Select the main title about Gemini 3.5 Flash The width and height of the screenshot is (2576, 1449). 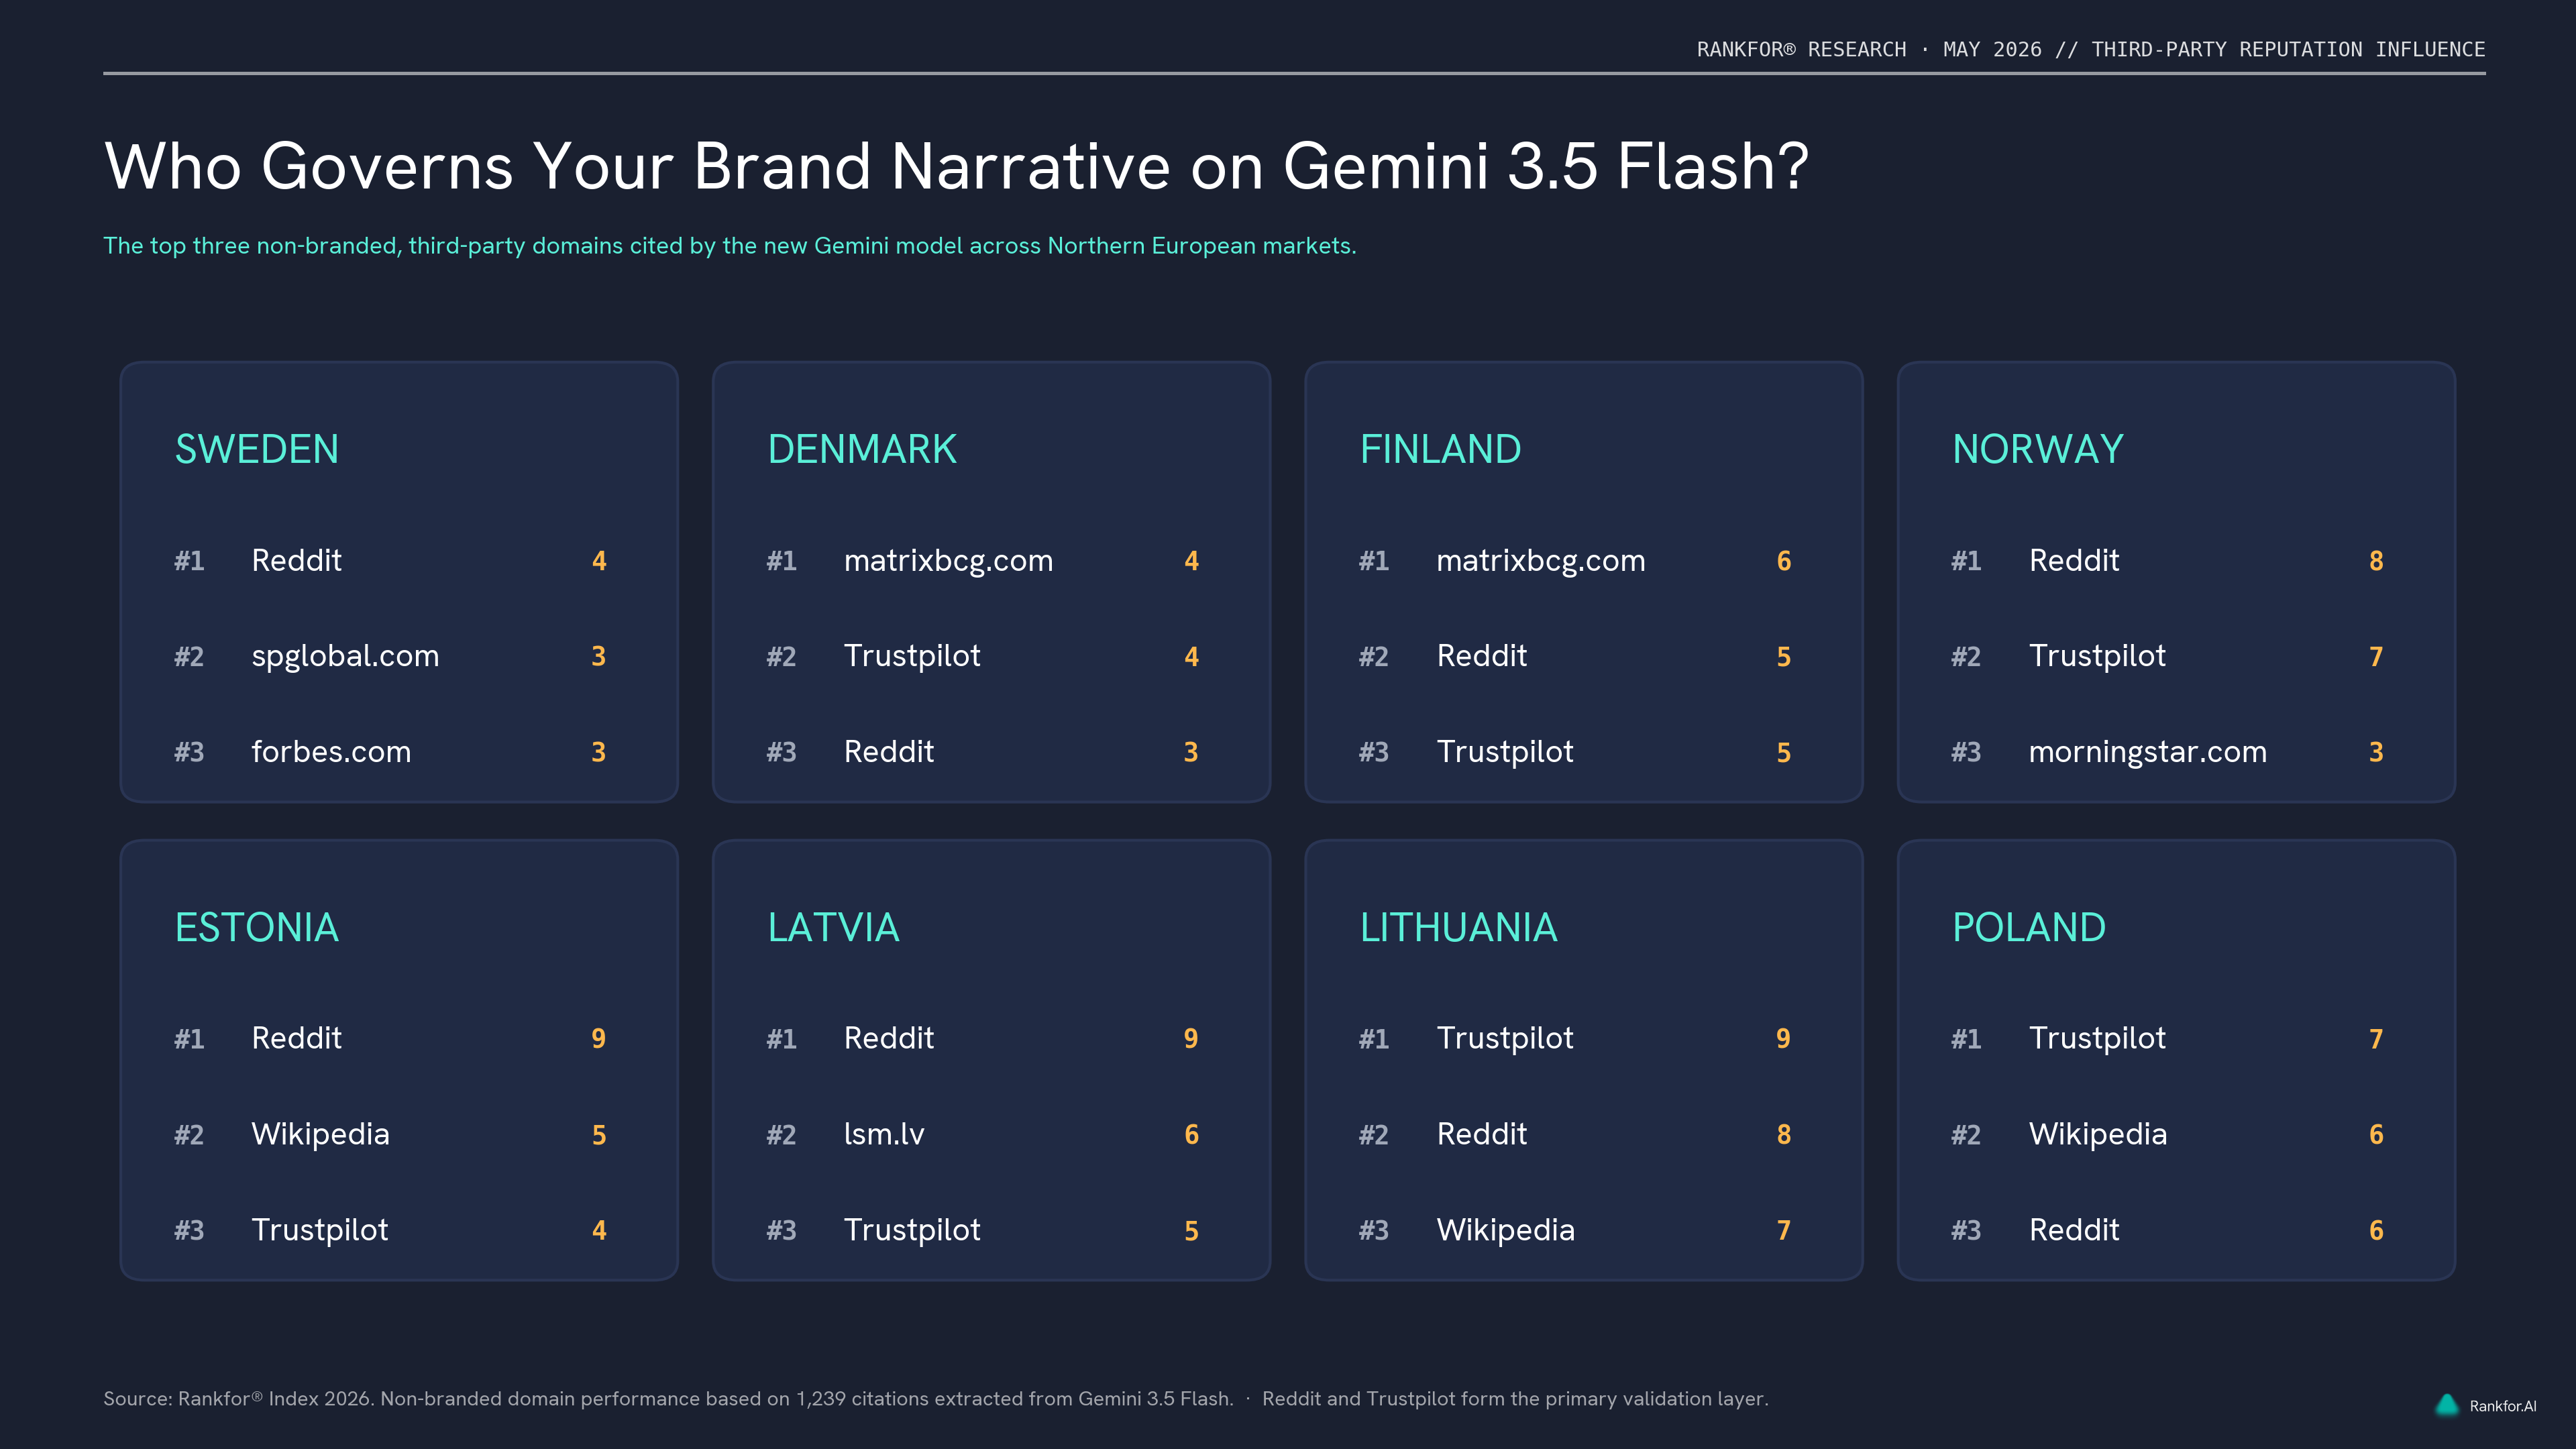pyautogui.click(x=956, y=166)
